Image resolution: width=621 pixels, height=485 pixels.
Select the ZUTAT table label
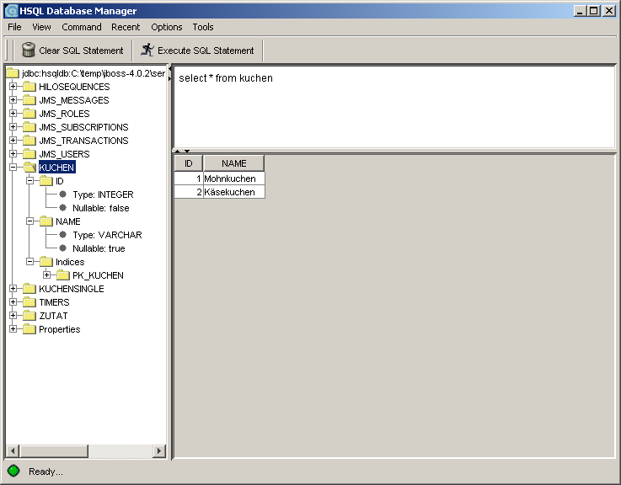(53, 316)
